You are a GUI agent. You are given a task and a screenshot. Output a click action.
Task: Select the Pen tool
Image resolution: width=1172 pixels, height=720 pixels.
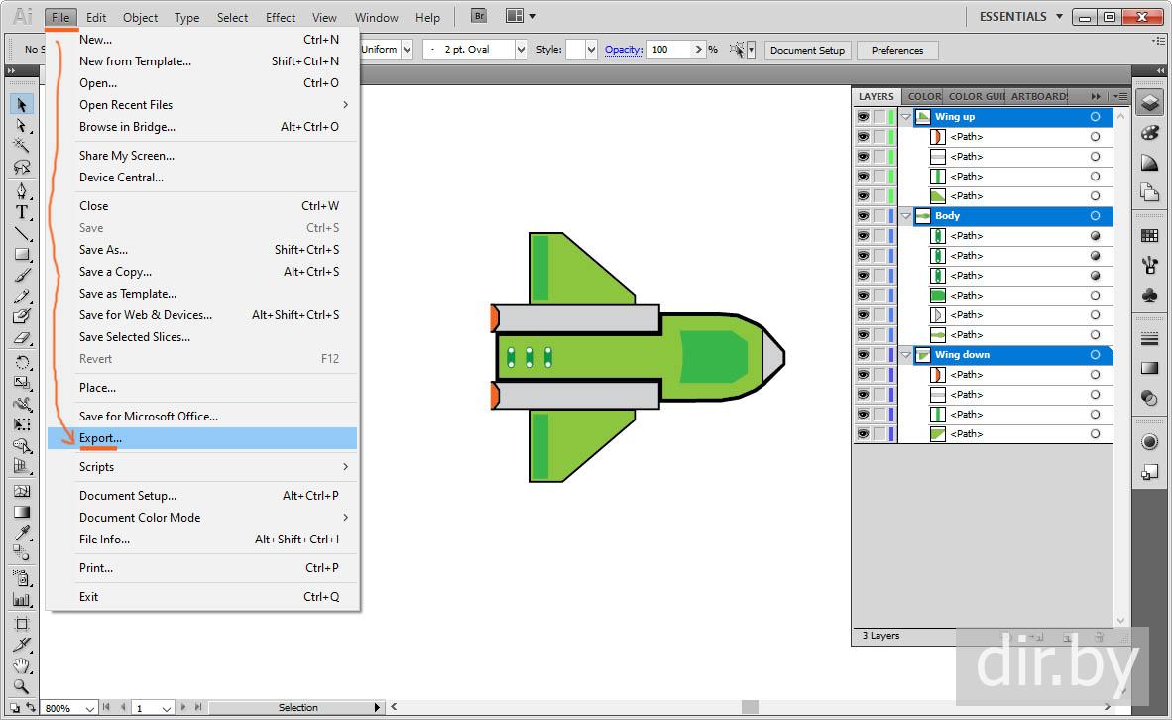tap(21, 190)
